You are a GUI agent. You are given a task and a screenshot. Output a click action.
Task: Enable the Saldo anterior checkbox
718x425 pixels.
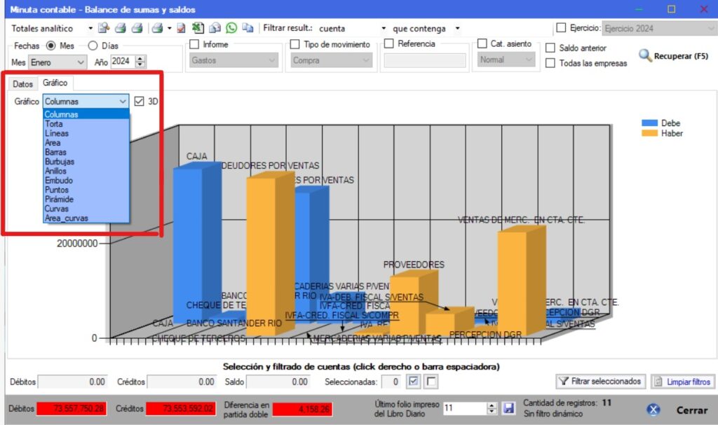[x=550, y=48]
